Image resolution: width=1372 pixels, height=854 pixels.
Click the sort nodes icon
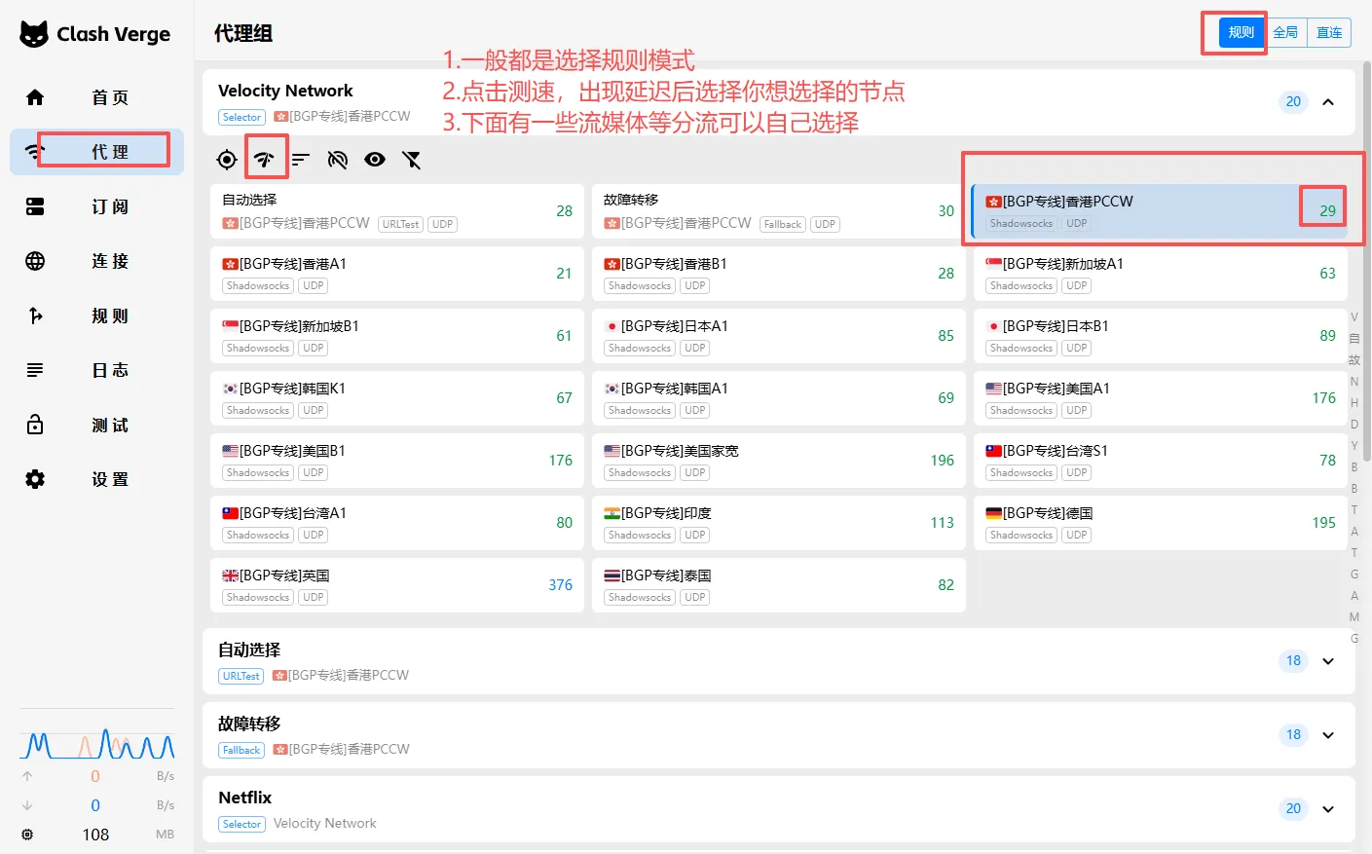301,160
